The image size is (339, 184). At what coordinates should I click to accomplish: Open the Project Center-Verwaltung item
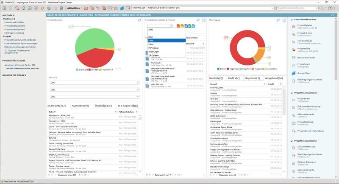(x=310, y=131)
